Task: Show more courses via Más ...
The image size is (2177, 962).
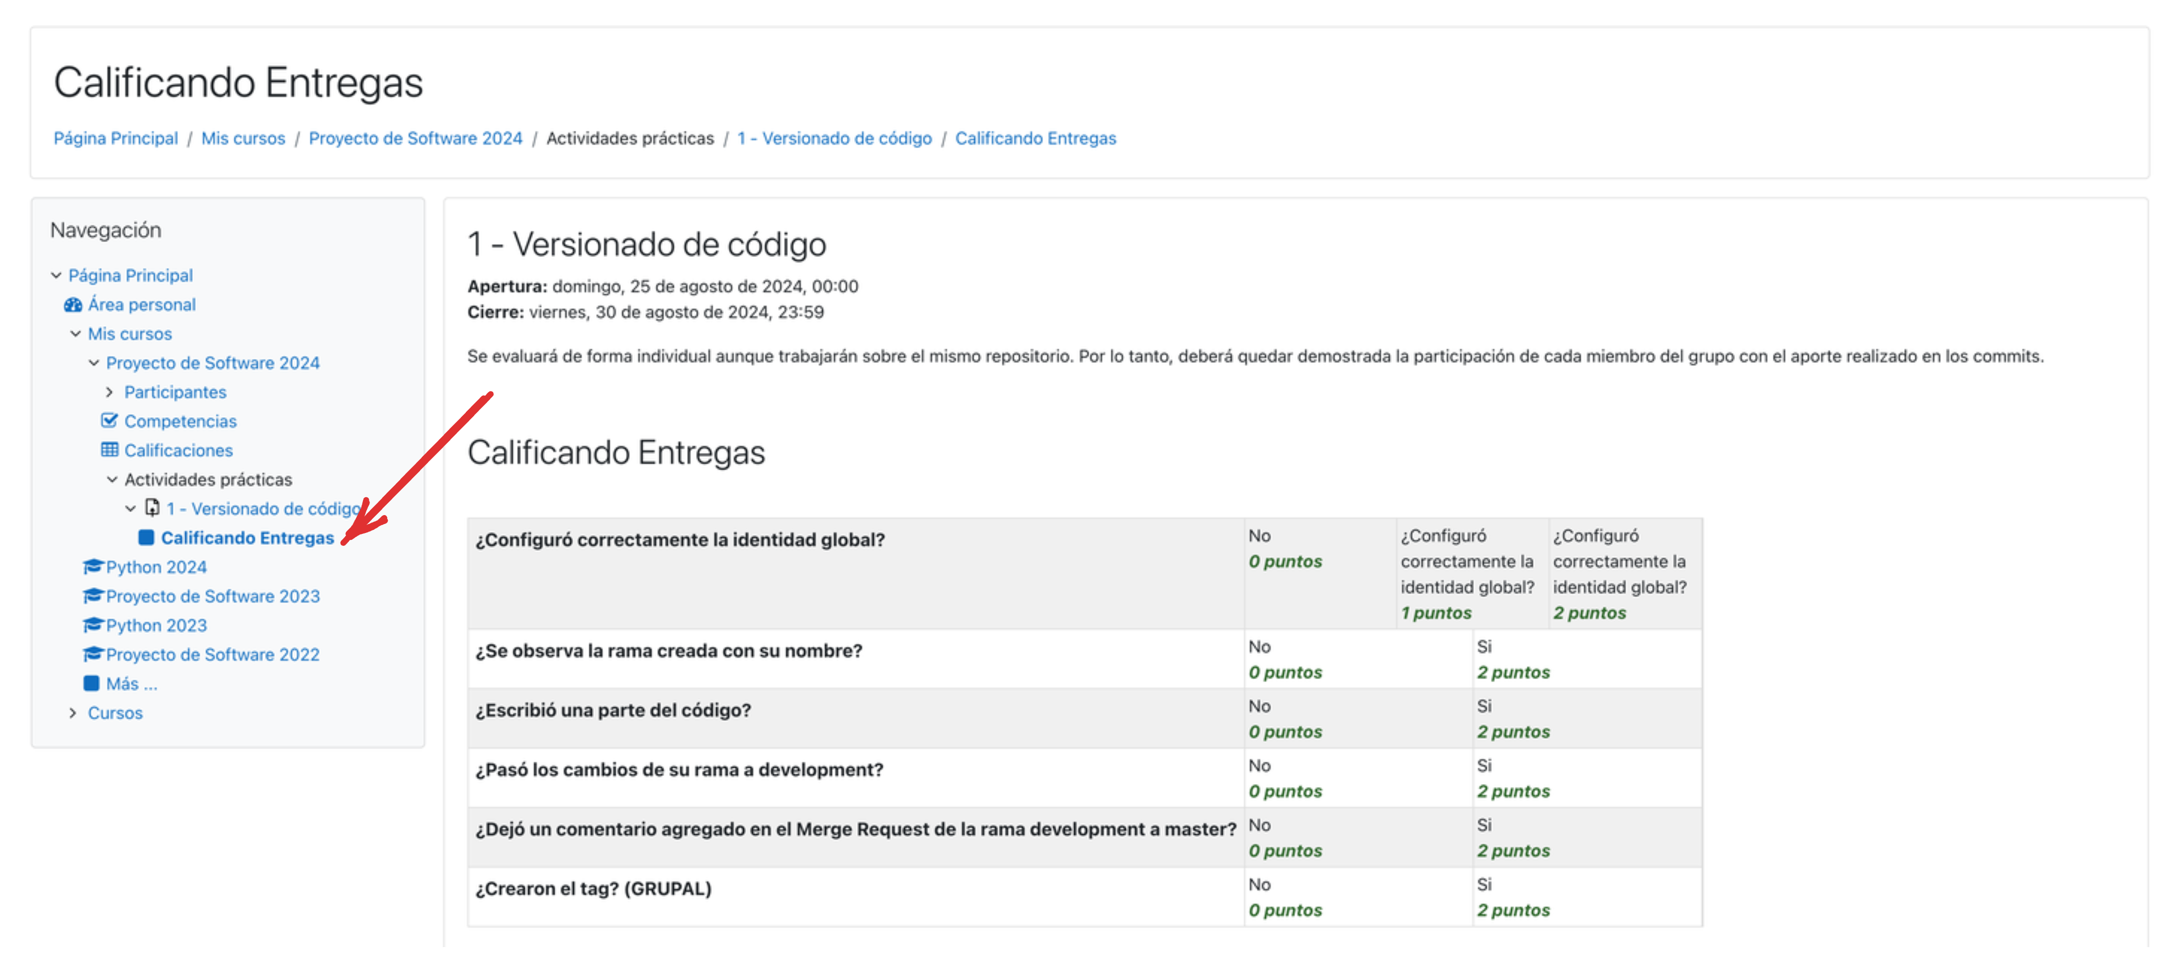Action: (x=132, y=684)
